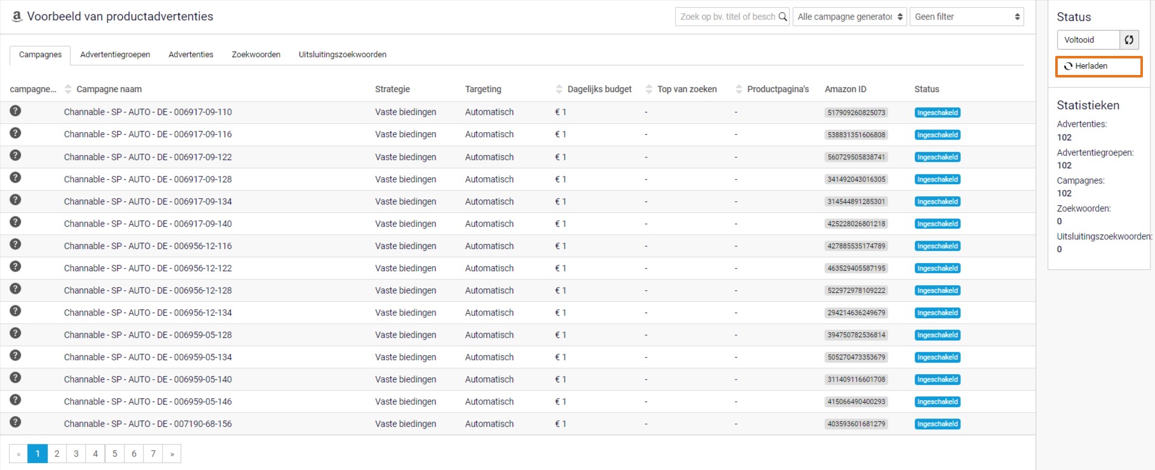Screen dimensions: 1155x470
Task: Click the Strategie column header
Action: click(x=392, y=90)
